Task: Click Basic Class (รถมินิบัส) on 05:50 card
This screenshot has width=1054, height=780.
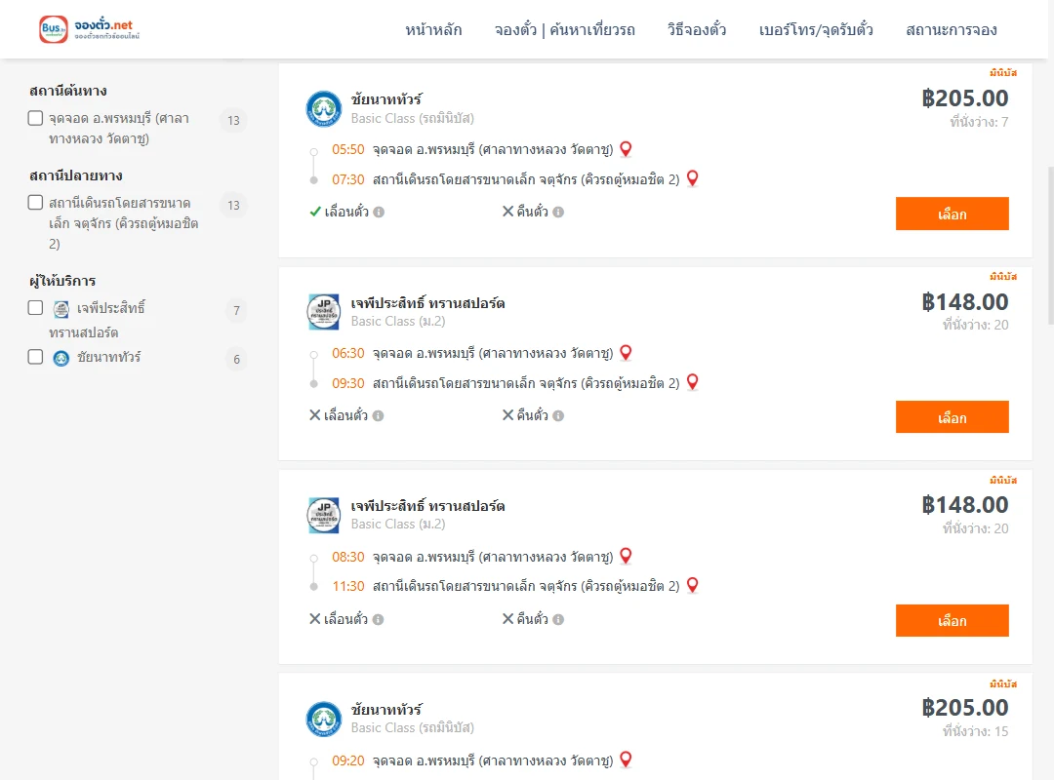Action: pos(412,118)
